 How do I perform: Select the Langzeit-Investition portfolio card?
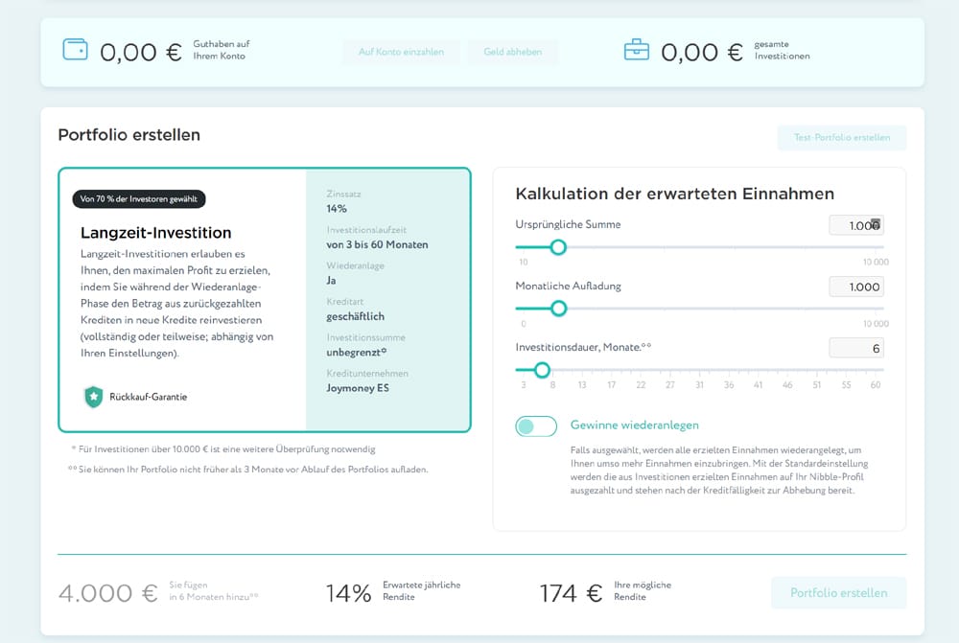pos(264,300)
